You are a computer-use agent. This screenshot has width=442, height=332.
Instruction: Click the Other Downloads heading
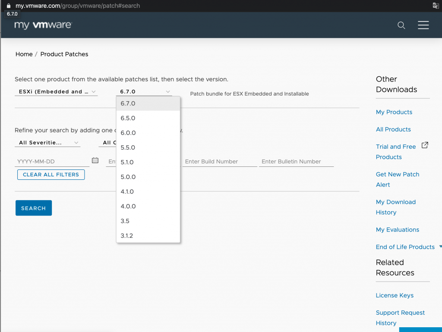pyautogui.click(x=396, y=84)
